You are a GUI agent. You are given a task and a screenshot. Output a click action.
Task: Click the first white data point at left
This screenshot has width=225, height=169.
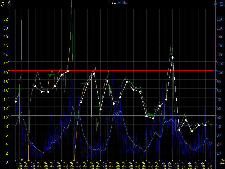click(16, 101)
